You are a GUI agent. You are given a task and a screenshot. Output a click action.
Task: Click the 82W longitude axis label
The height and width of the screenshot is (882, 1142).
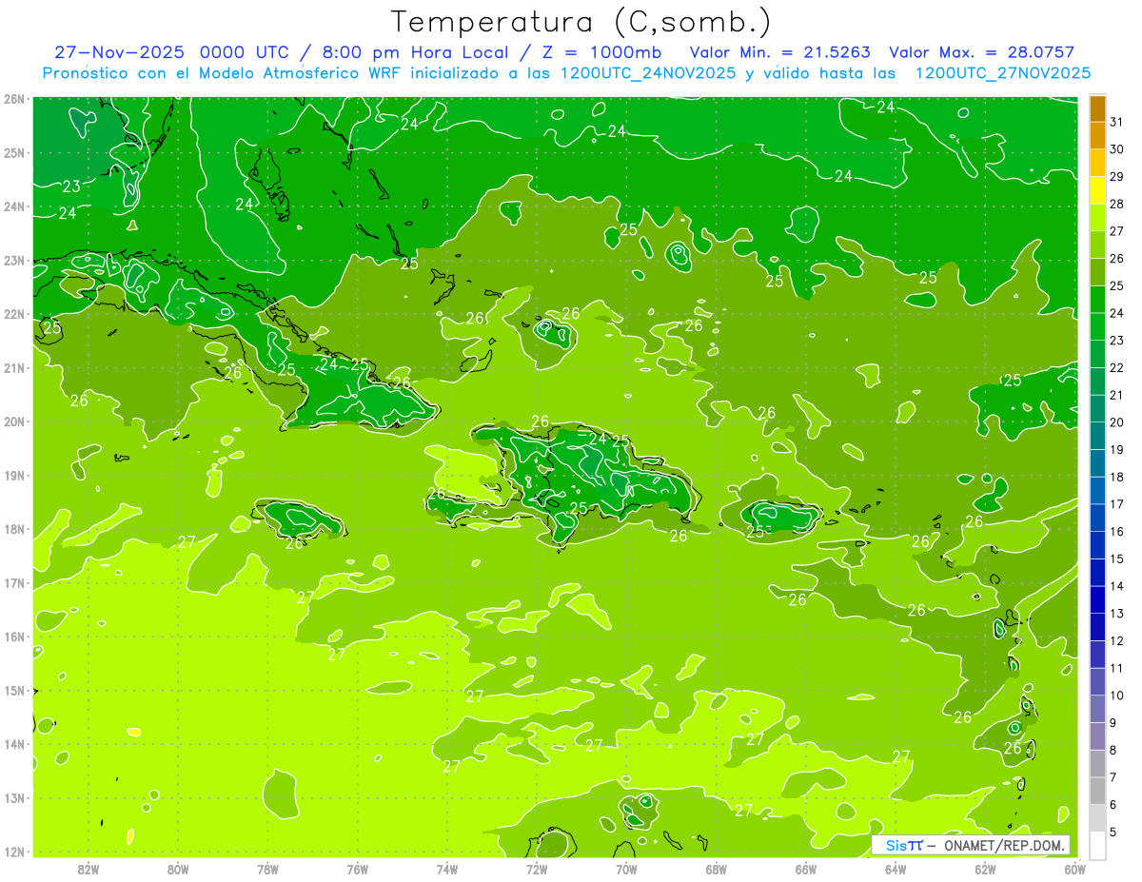(x=88, y=869)
